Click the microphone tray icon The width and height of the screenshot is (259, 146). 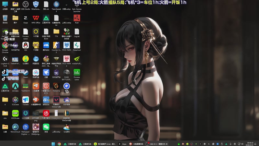click(231, 144)
